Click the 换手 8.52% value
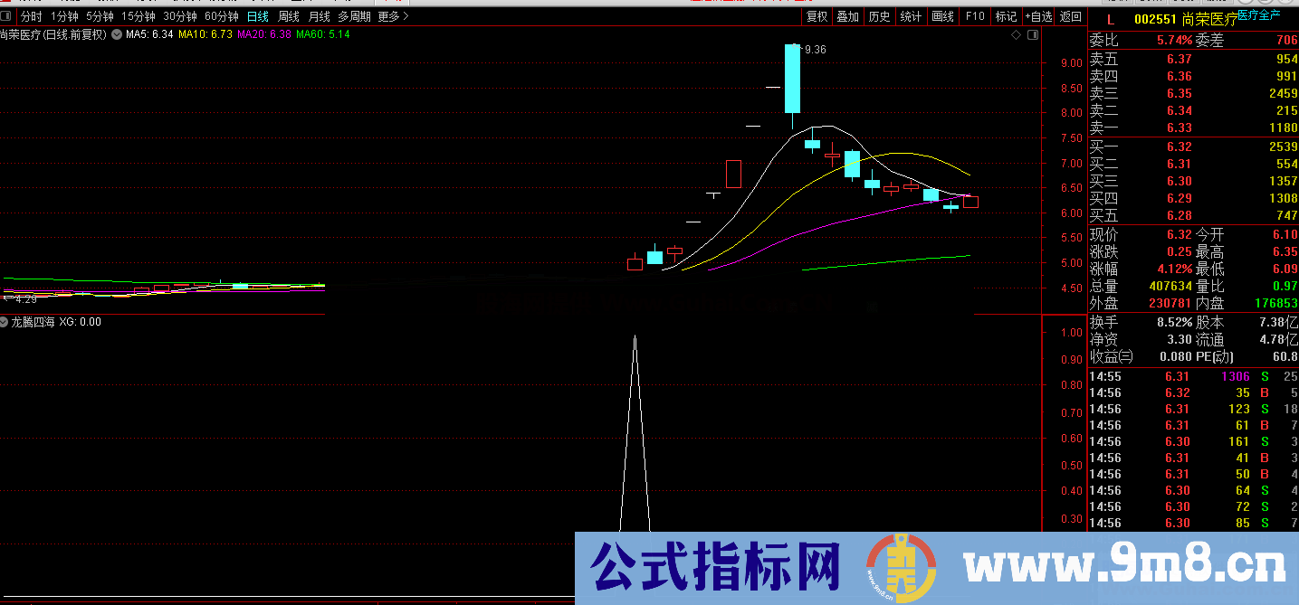 click(x=1174, y=323)
